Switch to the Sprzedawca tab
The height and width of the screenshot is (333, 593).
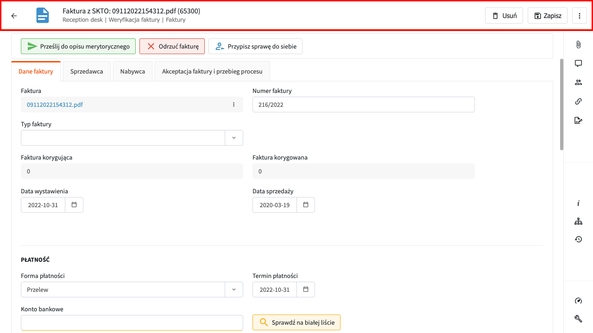(87, 72)
